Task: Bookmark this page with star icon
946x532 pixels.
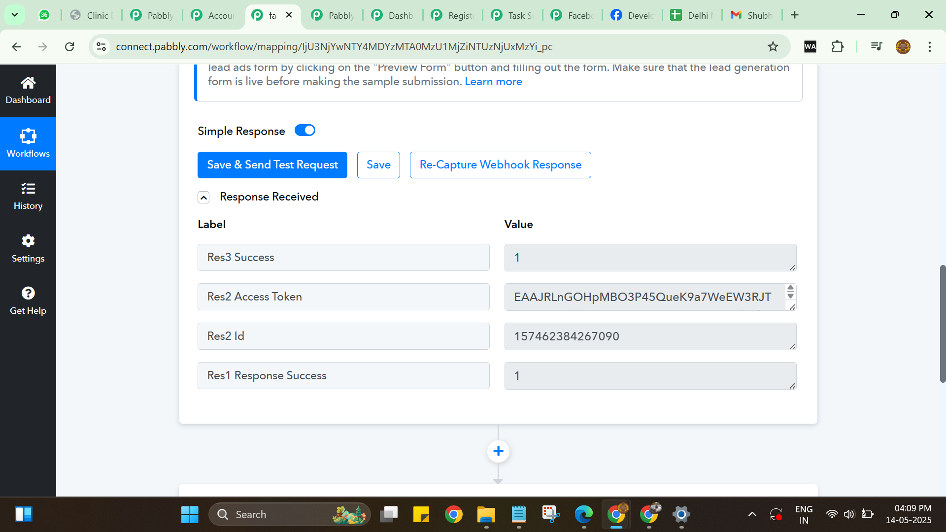Action: click(x=773, y=47)
